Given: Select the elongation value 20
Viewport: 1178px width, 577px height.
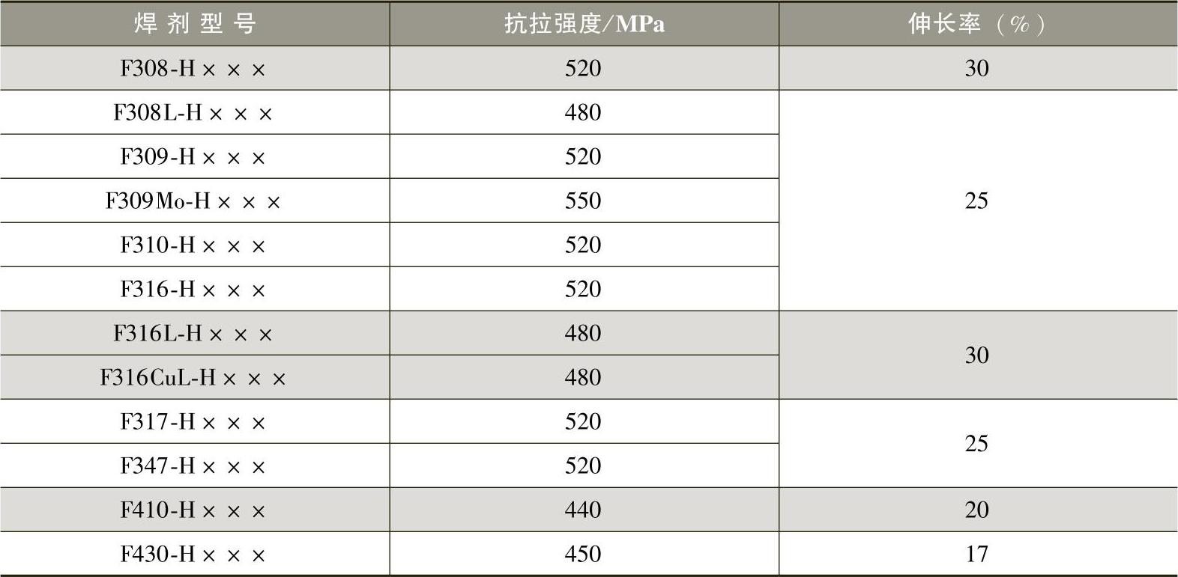Looking at the screenshot, I should (976, 510).
